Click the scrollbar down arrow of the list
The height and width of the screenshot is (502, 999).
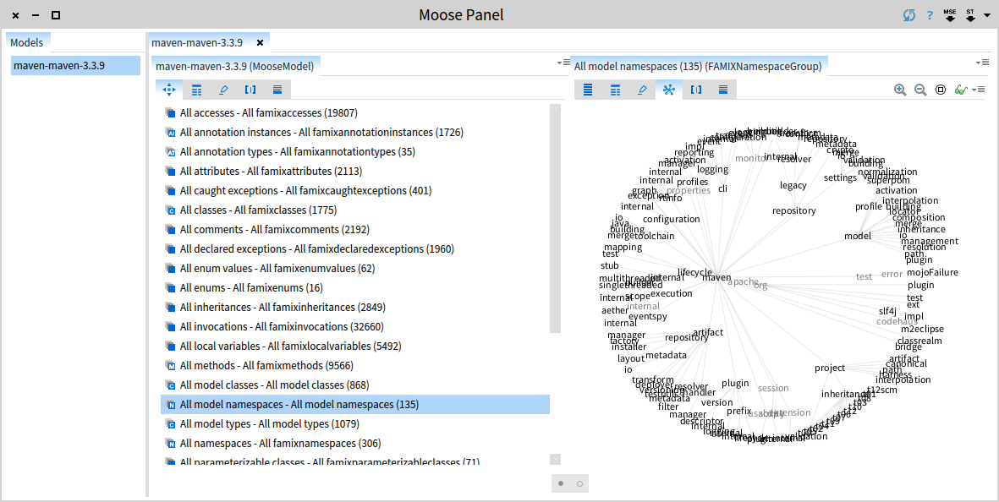pos(555,459)
